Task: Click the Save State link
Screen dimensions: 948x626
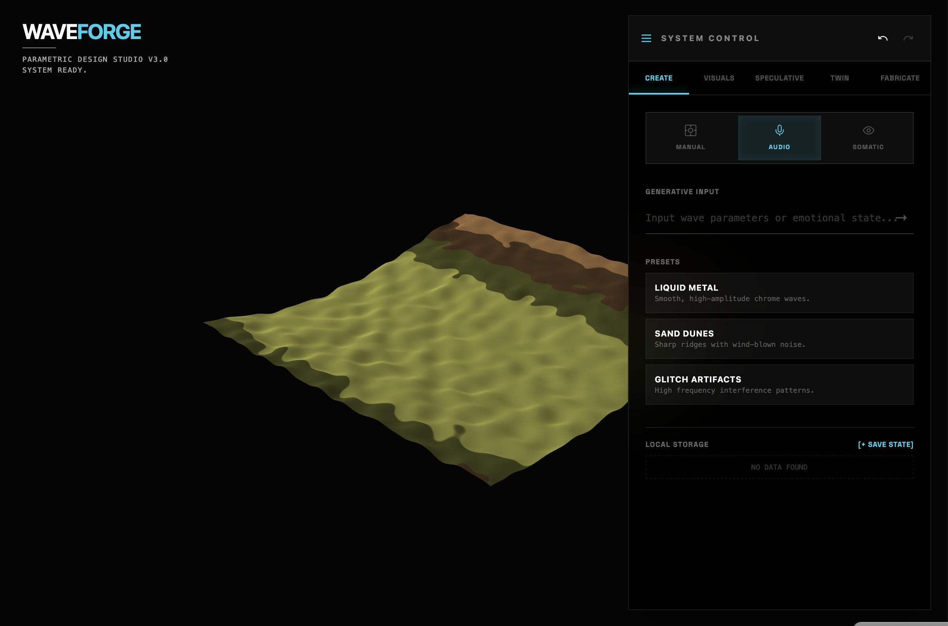Action: 885,444
